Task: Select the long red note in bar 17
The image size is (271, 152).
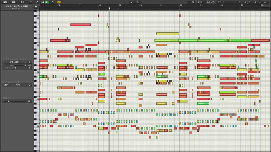Action: [80, 25]
